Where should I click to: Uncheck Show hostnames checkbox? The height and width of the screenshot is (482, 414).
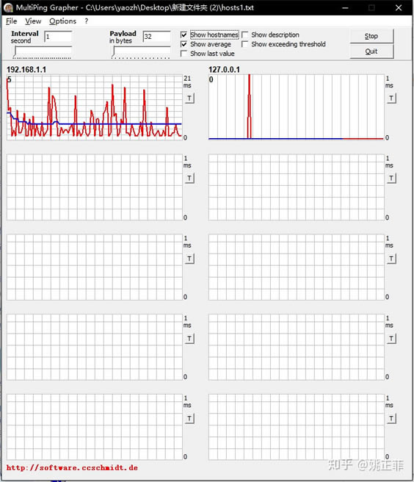click(184, 35)
